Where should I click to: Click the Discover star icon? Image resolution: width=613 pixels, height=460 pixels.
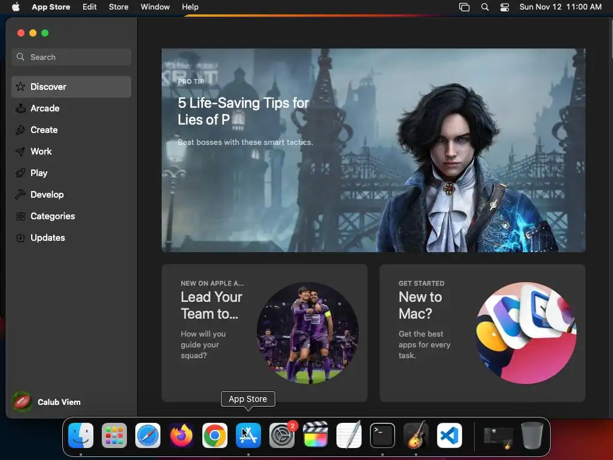click(x=20, y=86)
